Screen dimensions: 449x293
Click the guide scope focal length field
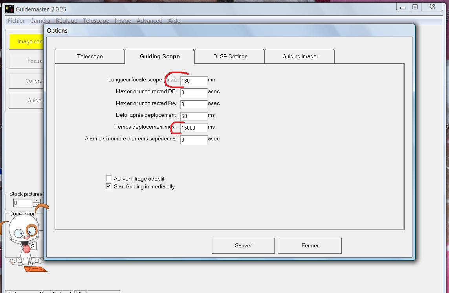coord(194,81)
